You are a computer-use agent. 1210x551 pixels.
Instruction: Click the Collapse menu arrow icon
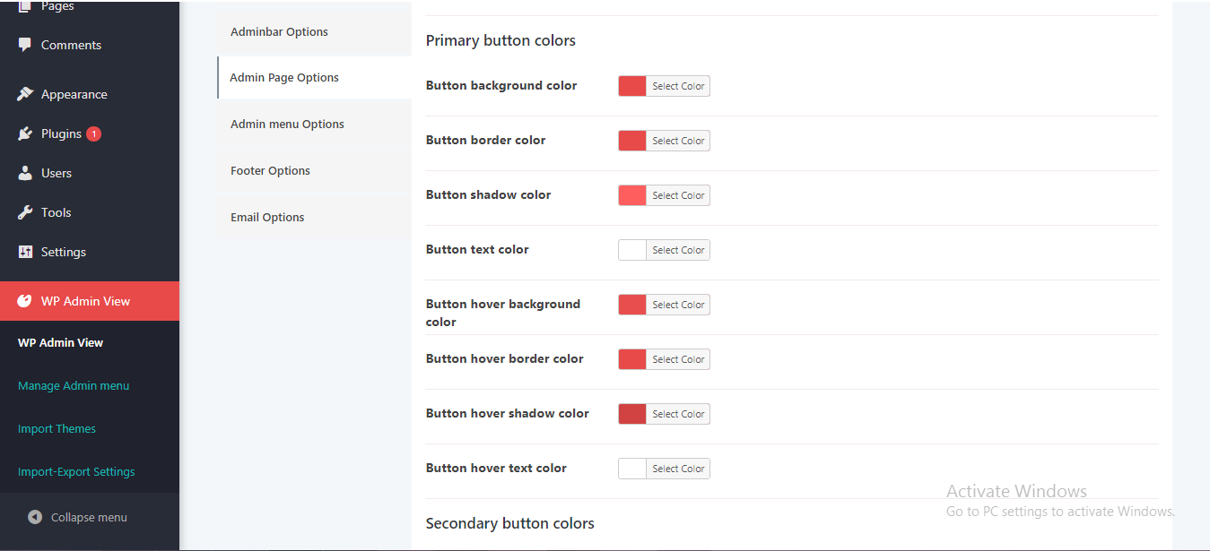click(x=35, y=517)
